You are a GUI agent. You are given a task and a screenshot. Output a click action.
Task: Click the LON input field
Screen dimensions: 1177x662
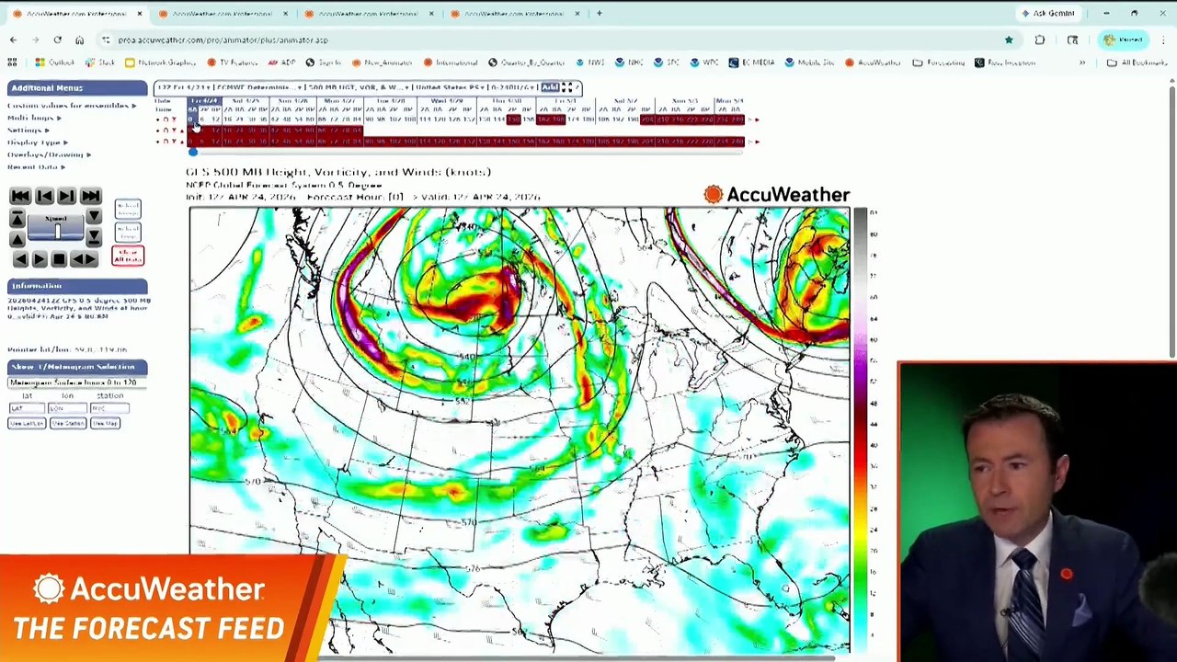pyautogui.click(x=67, y=408)
